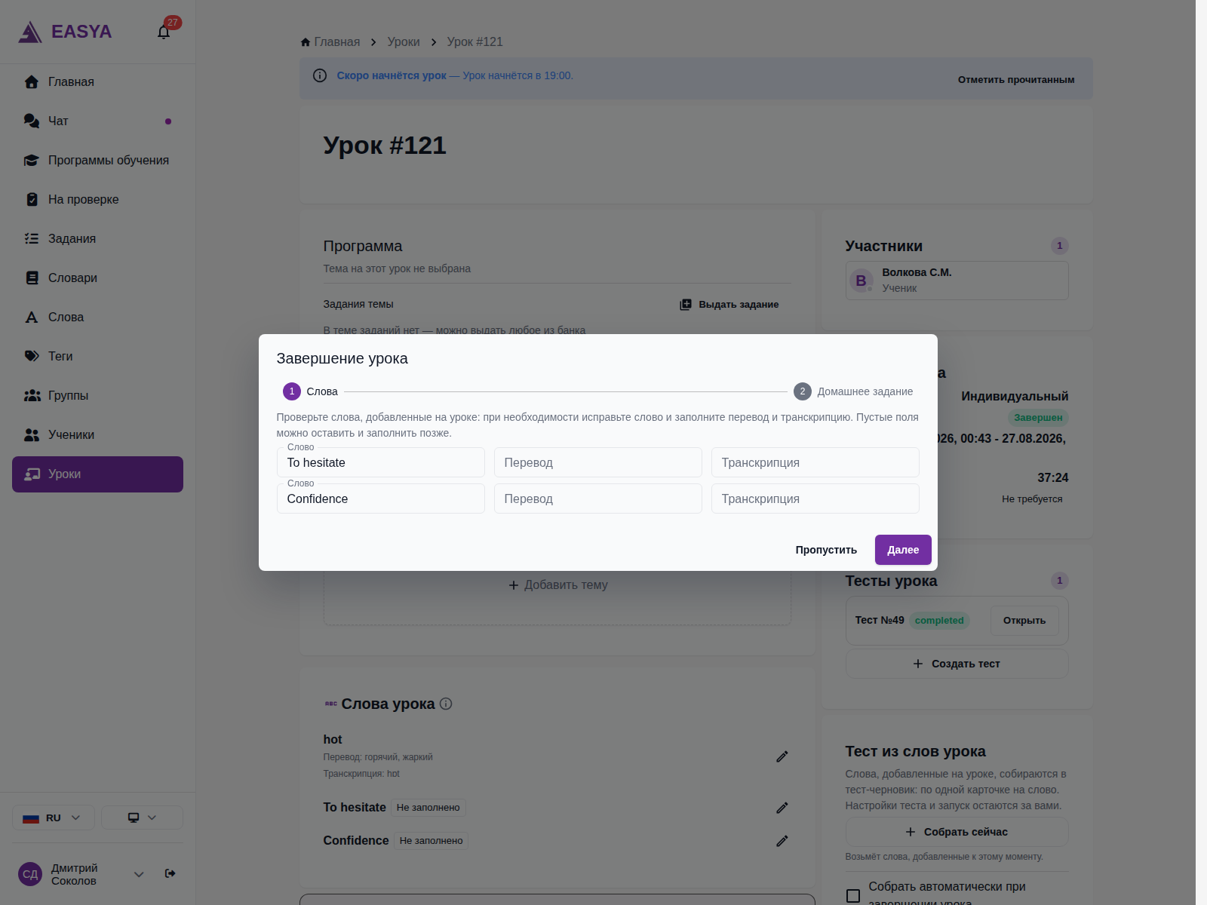Toggle Собрать автоматически checkbox
Image resolution: width=1207 pixels, height=905 pixels.
[x=853, y=896]
